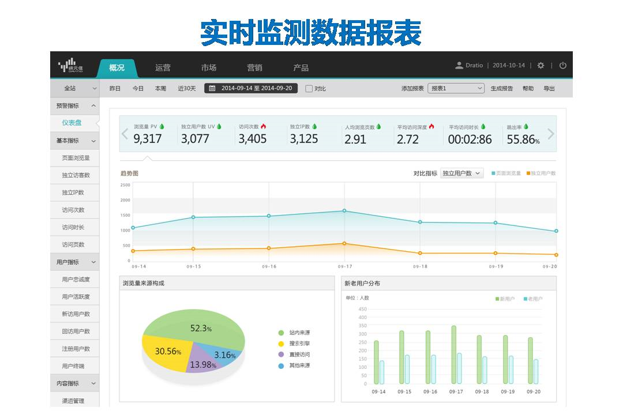
Task: Open the calendar date range picker
Action: click(x=212, y=88)
